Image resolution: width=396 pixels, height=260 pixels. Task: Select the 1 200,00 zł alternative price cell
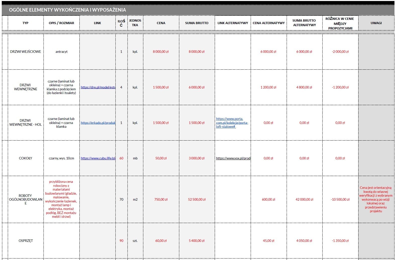269,87
